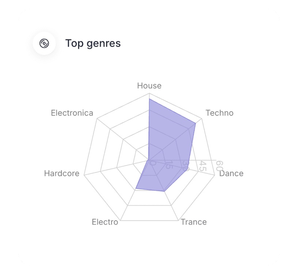The image size is (298, 274).
Task: Click the Hardcore genre label
Action: pyautogui.click(x=62, y=173)
